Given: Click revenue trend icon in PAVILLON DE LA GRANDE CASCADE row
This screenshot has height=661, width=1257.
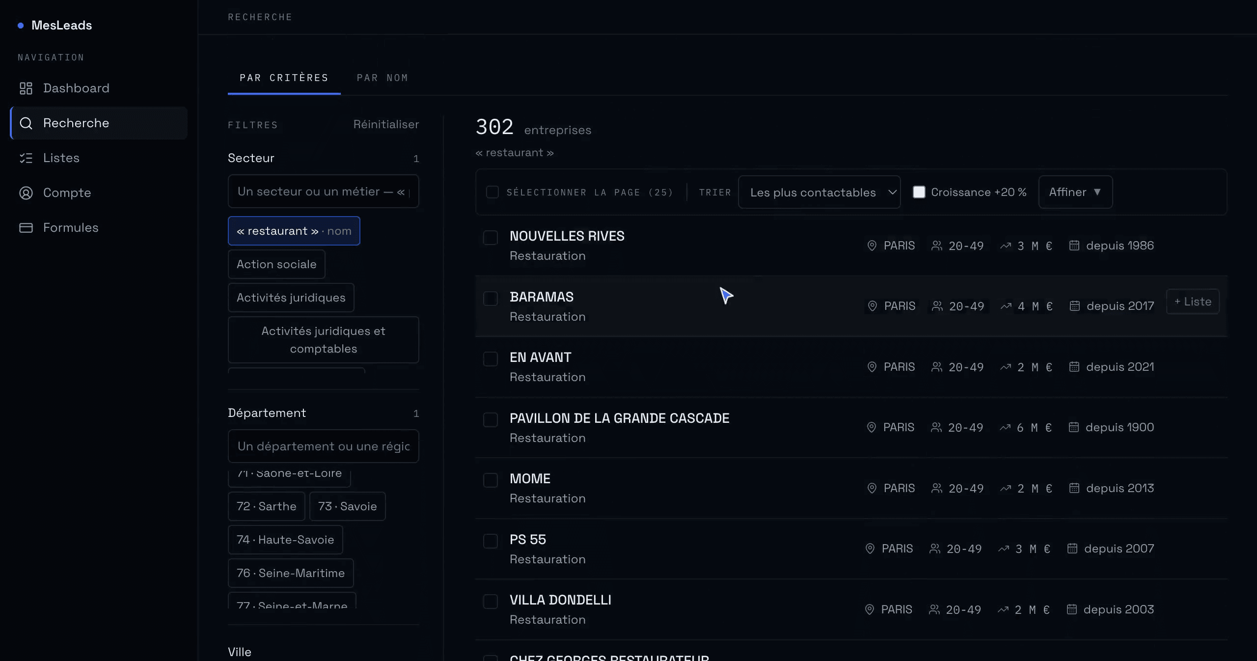Looking at the screenshot, I should [1005, 427].
